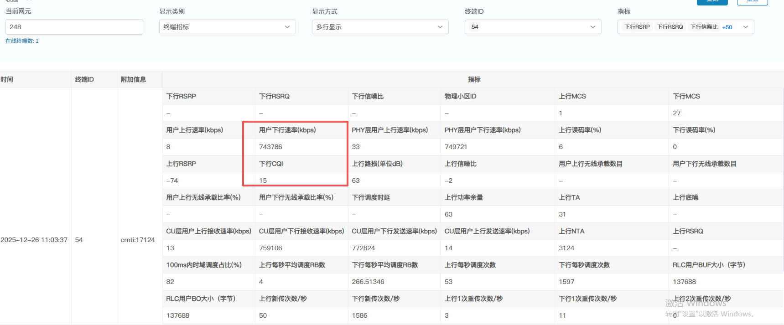
Task: Click the 54 tag in 终端ID field
Action: click(475, 27)
